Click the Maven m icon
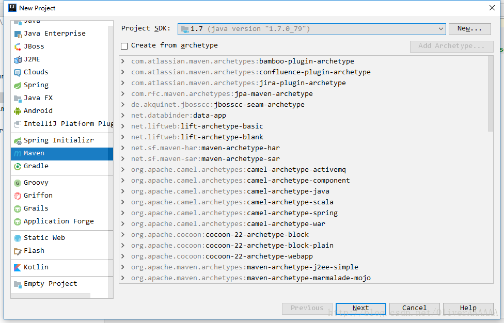 18,153
